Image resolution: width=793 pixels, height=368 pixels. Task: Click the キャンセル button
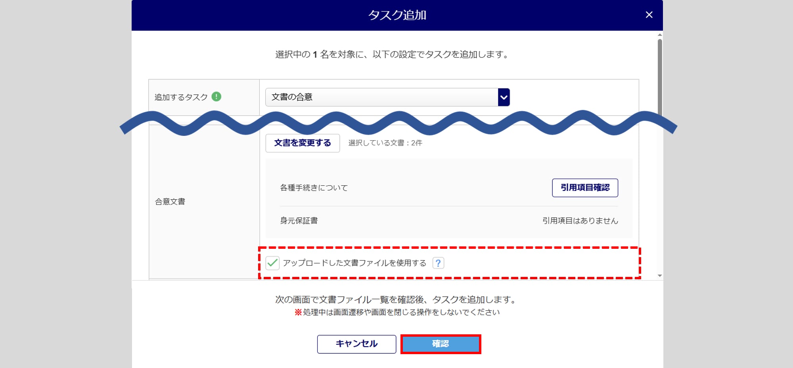[356, 344]
